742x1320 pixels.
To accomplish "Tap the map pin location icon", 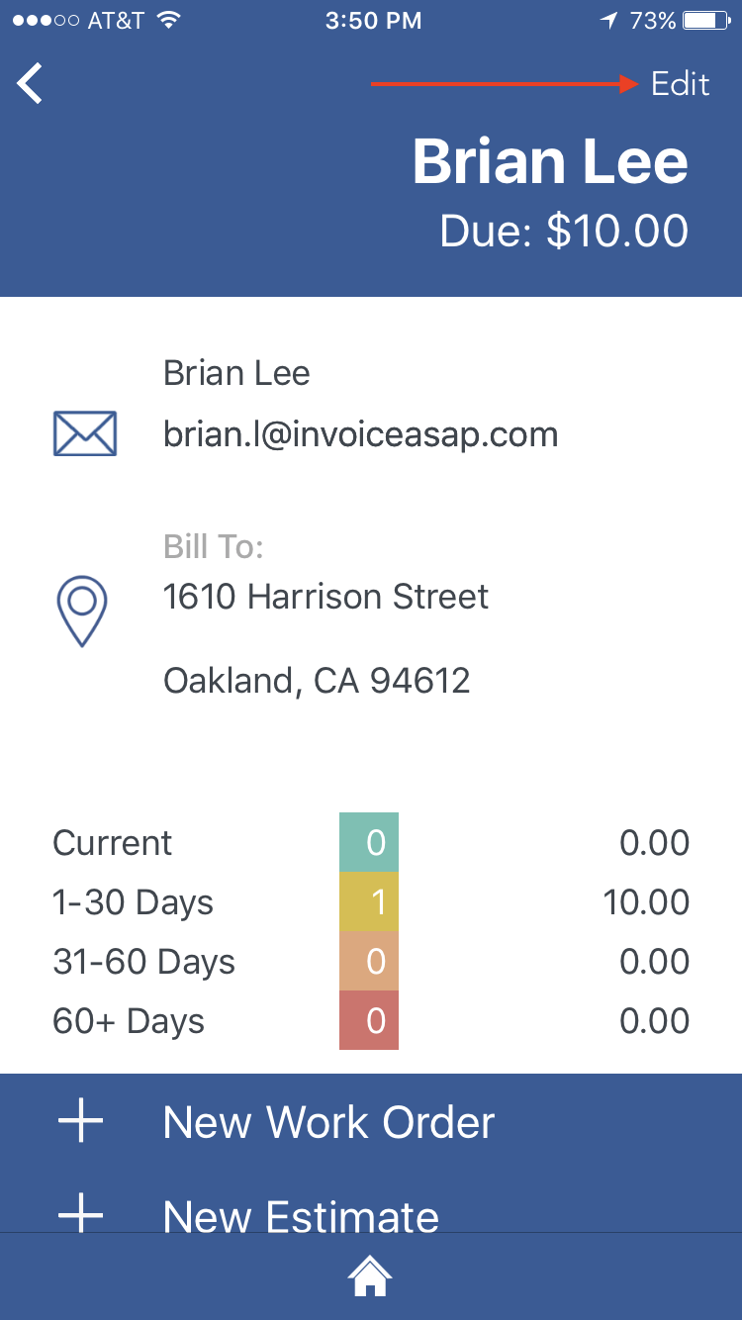I will pos(82,610).
